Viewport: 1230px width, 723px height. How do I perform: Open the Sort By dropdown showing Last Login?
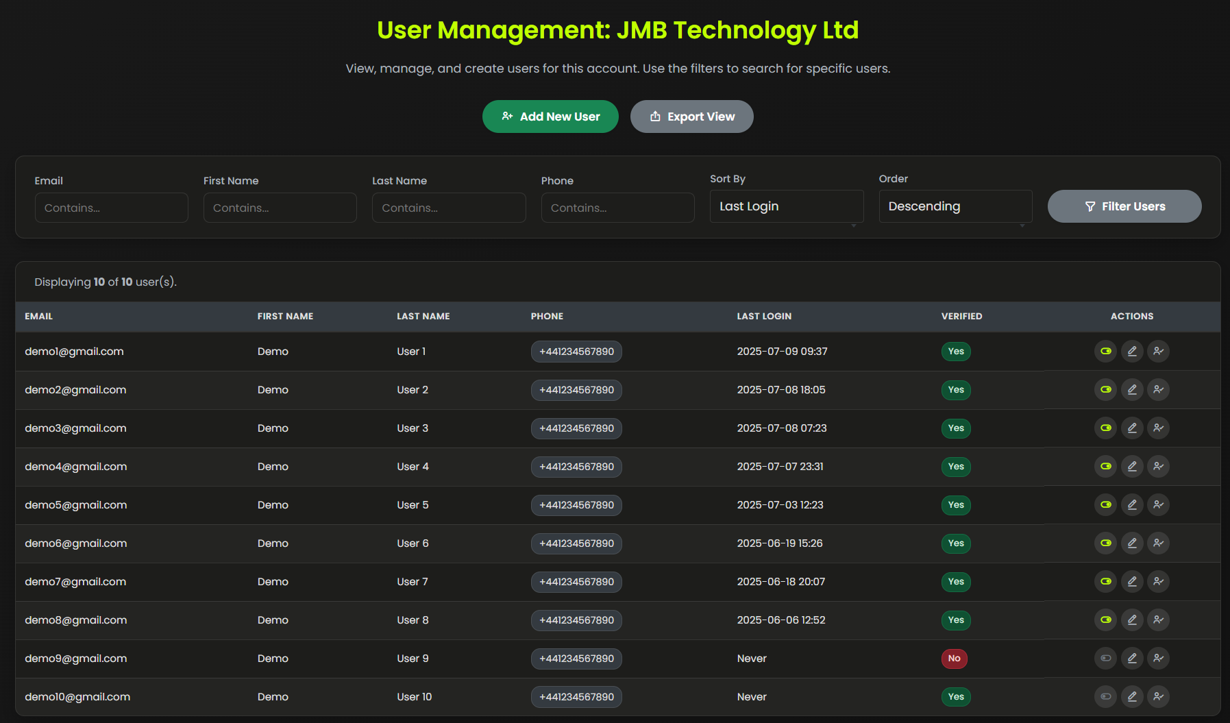tap(787, 206)
